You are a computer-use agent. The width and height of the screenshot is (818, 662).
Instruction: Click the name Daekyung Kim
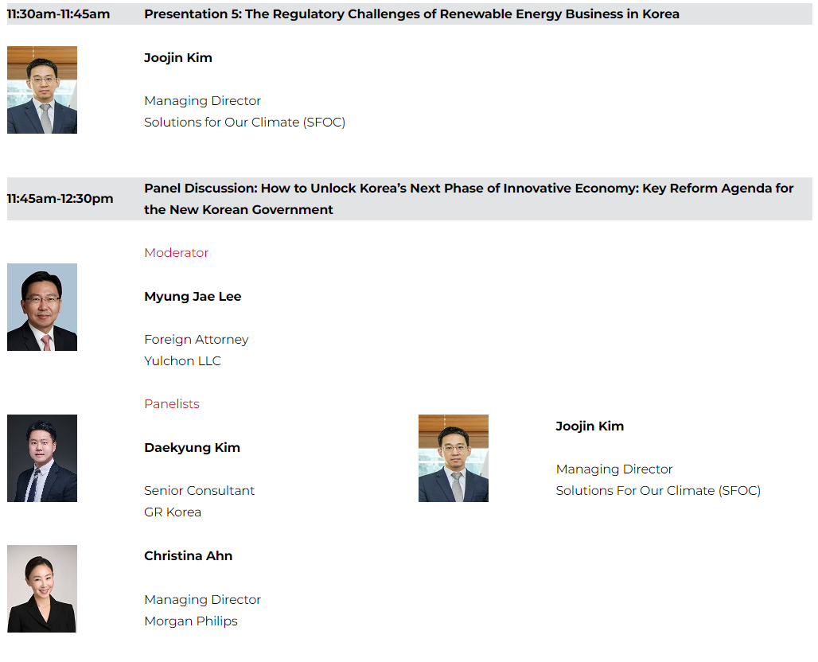pos(192,448)
